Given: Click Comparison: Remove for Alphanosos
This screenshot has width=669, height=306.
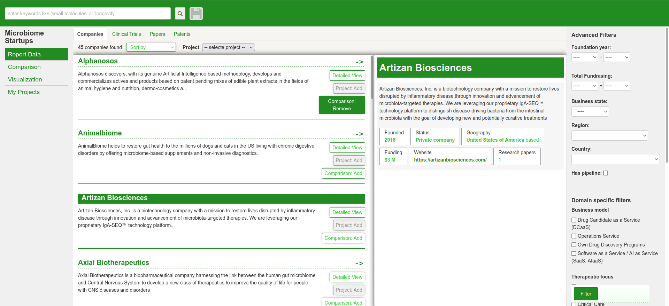Looking at the screenshot, I should 342,105.
